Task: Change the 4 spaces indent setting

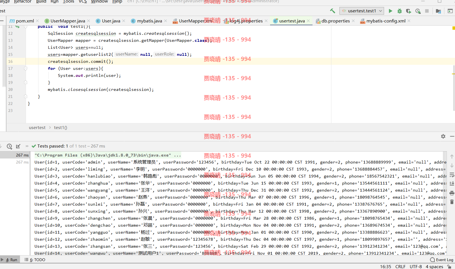Action: pyautogui.click(x=434, y=266)
